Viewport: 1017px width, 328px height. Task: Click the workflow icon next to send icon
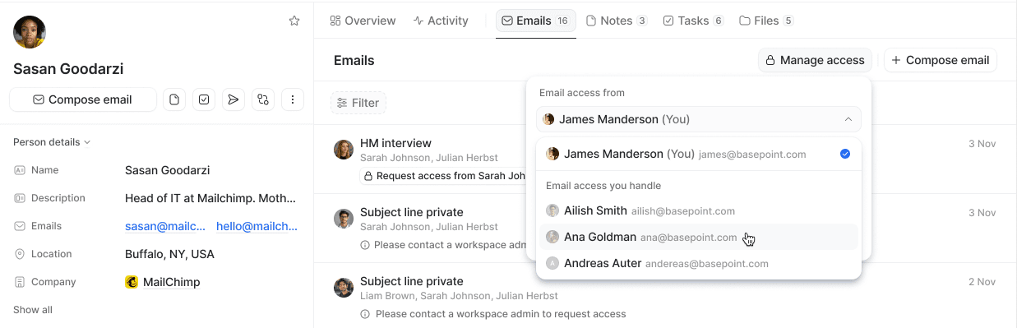tap(263, 99)
